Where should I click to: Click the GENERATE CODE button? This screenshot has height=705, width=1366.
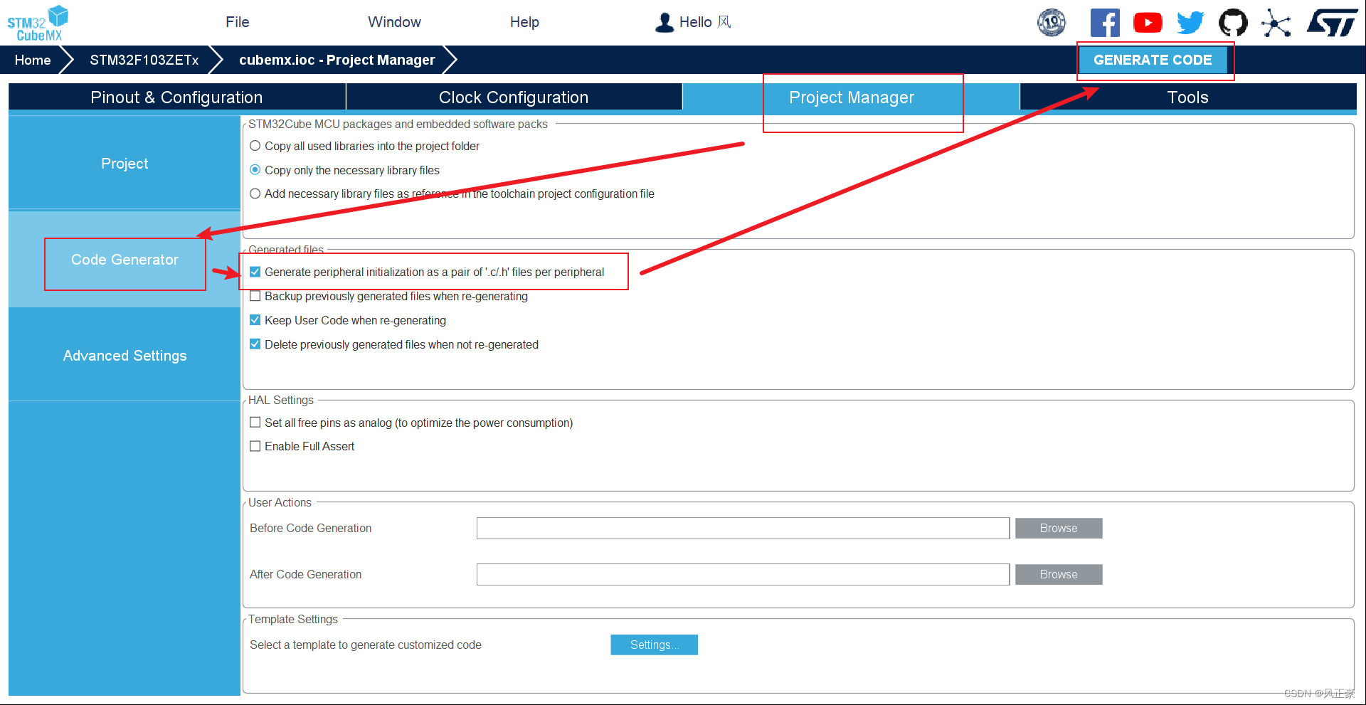coord(1153,60)
